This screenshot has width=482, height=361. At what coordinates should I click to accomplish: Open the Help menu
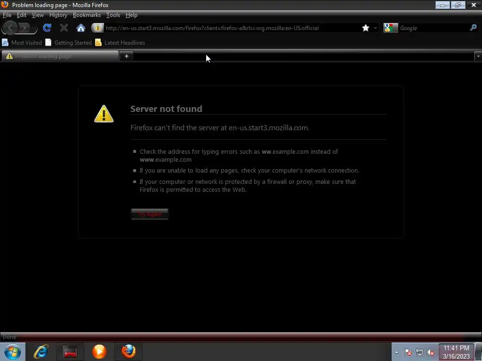click(x=131, y=15)
